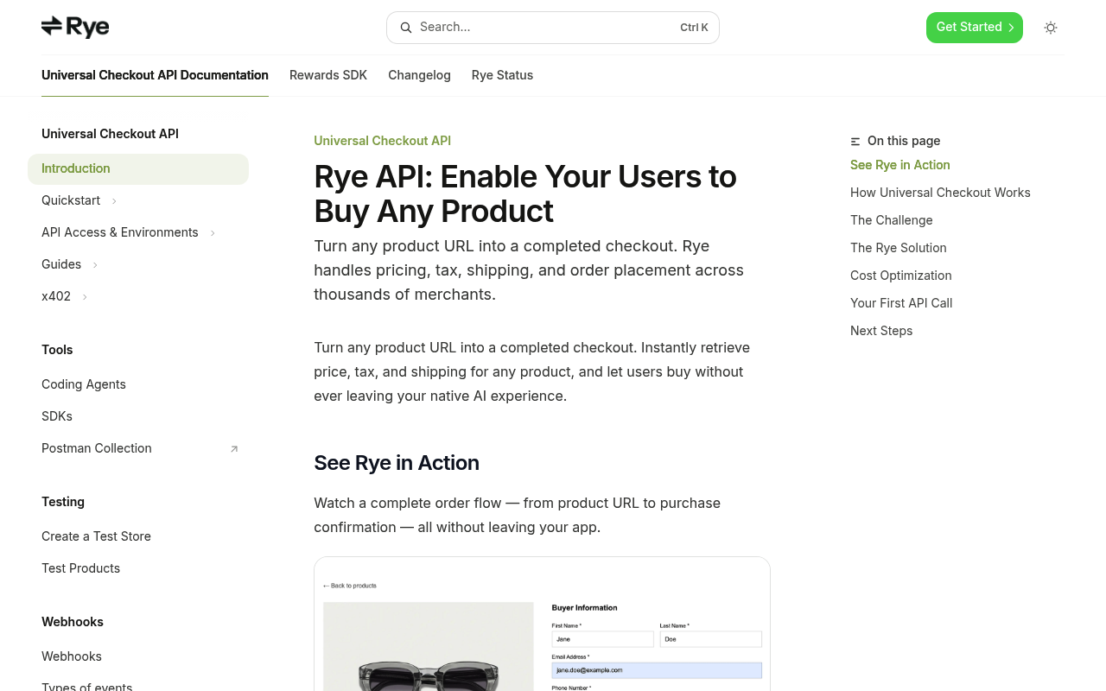Viewport: 1106px width, 691px height.
Task: Open the x402 sidebar item
Action: coord(56,296)
